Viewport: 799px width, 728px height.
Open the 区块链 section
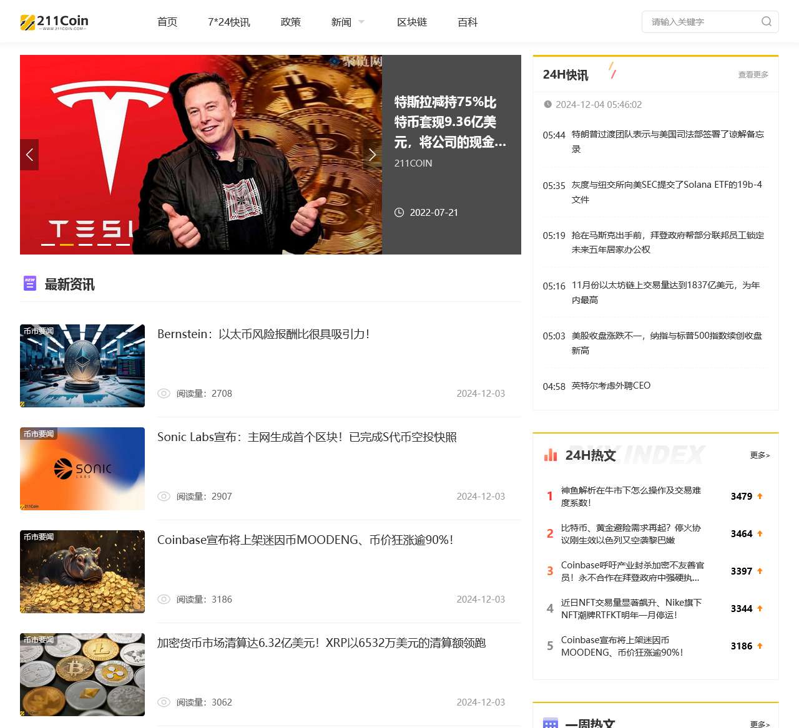click(x=412, y=21)
